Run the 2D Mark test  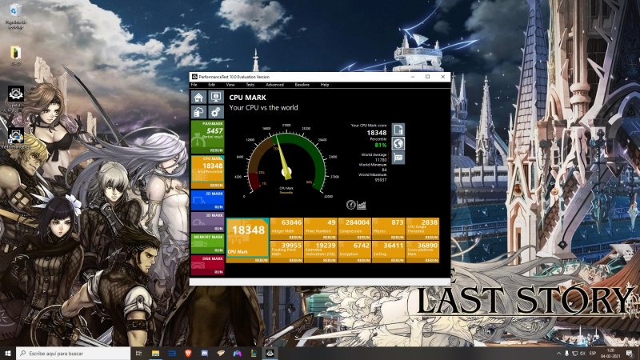coord(218,207)
